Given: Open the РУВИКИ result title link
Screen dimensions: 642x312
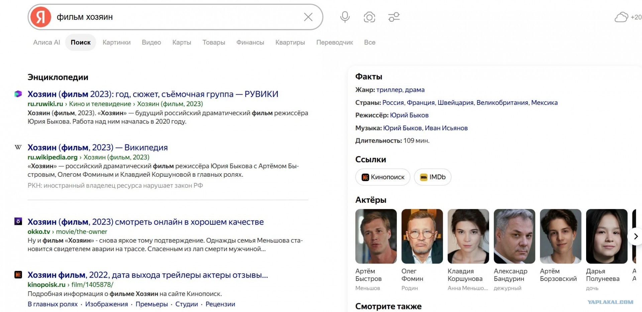Looking at the screenshot, I should 153,94.
